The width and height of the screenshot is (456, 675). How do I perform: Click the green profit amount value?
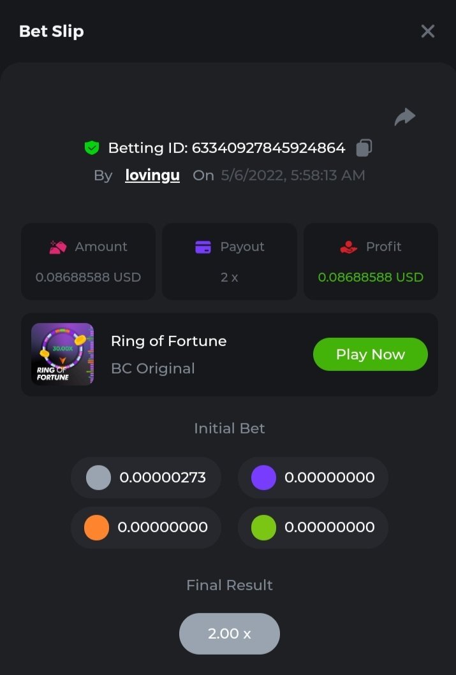371,277
